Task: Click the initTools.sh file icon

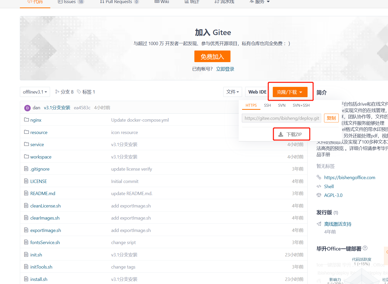Action: [x=26, y=267]
